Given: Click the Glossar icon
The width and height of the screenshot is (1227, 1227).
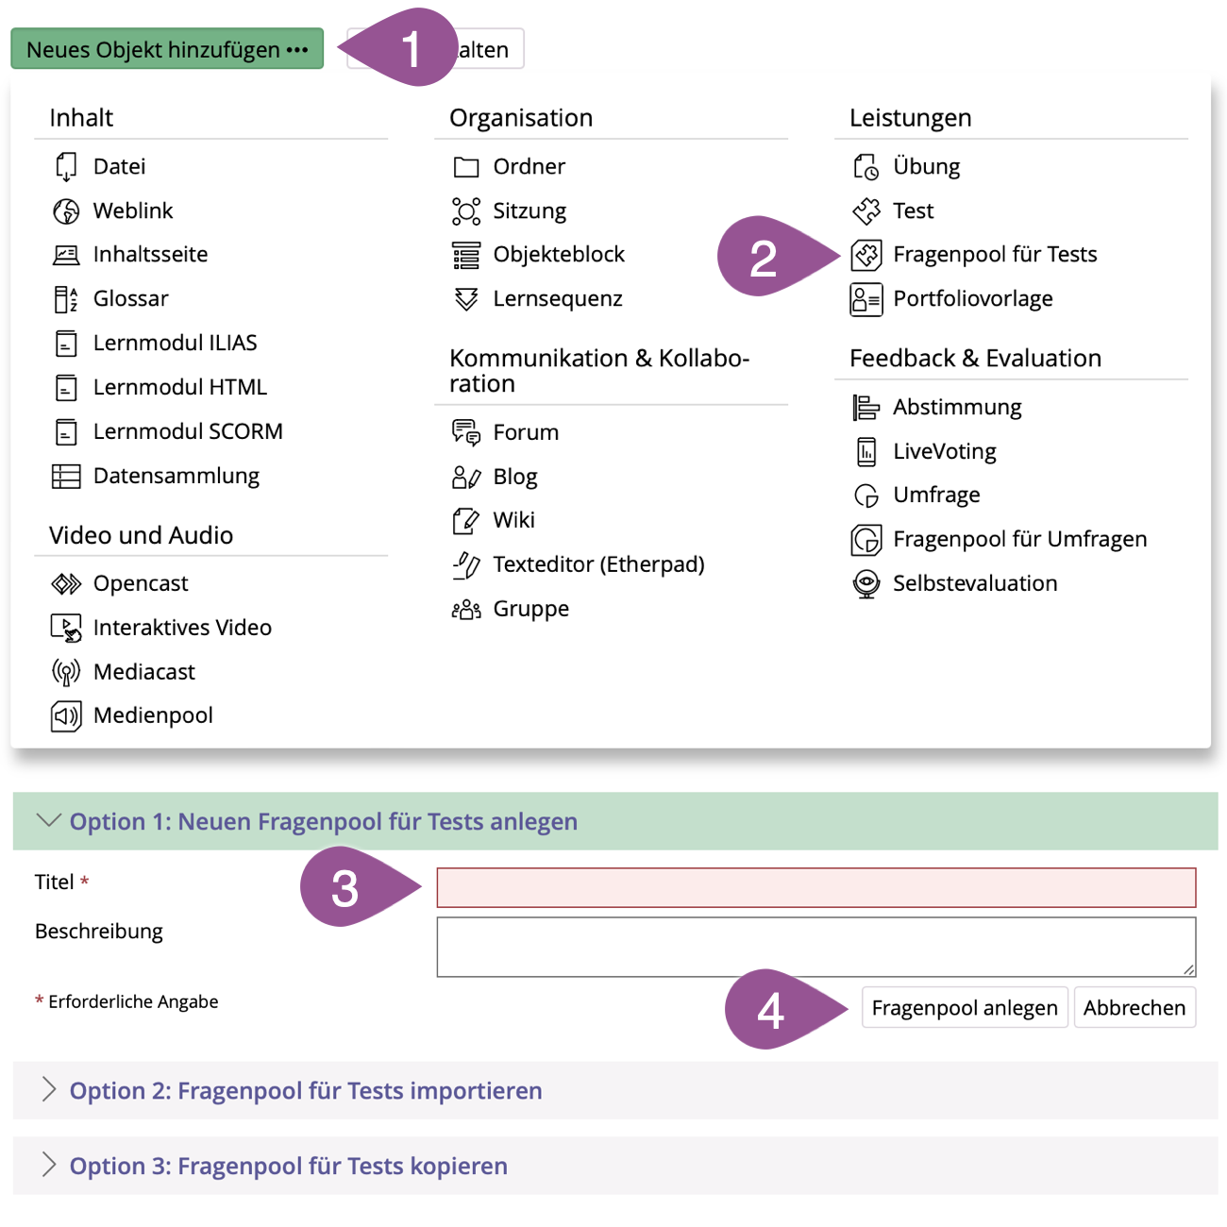Looking at the screenshot, I should 66,299.
